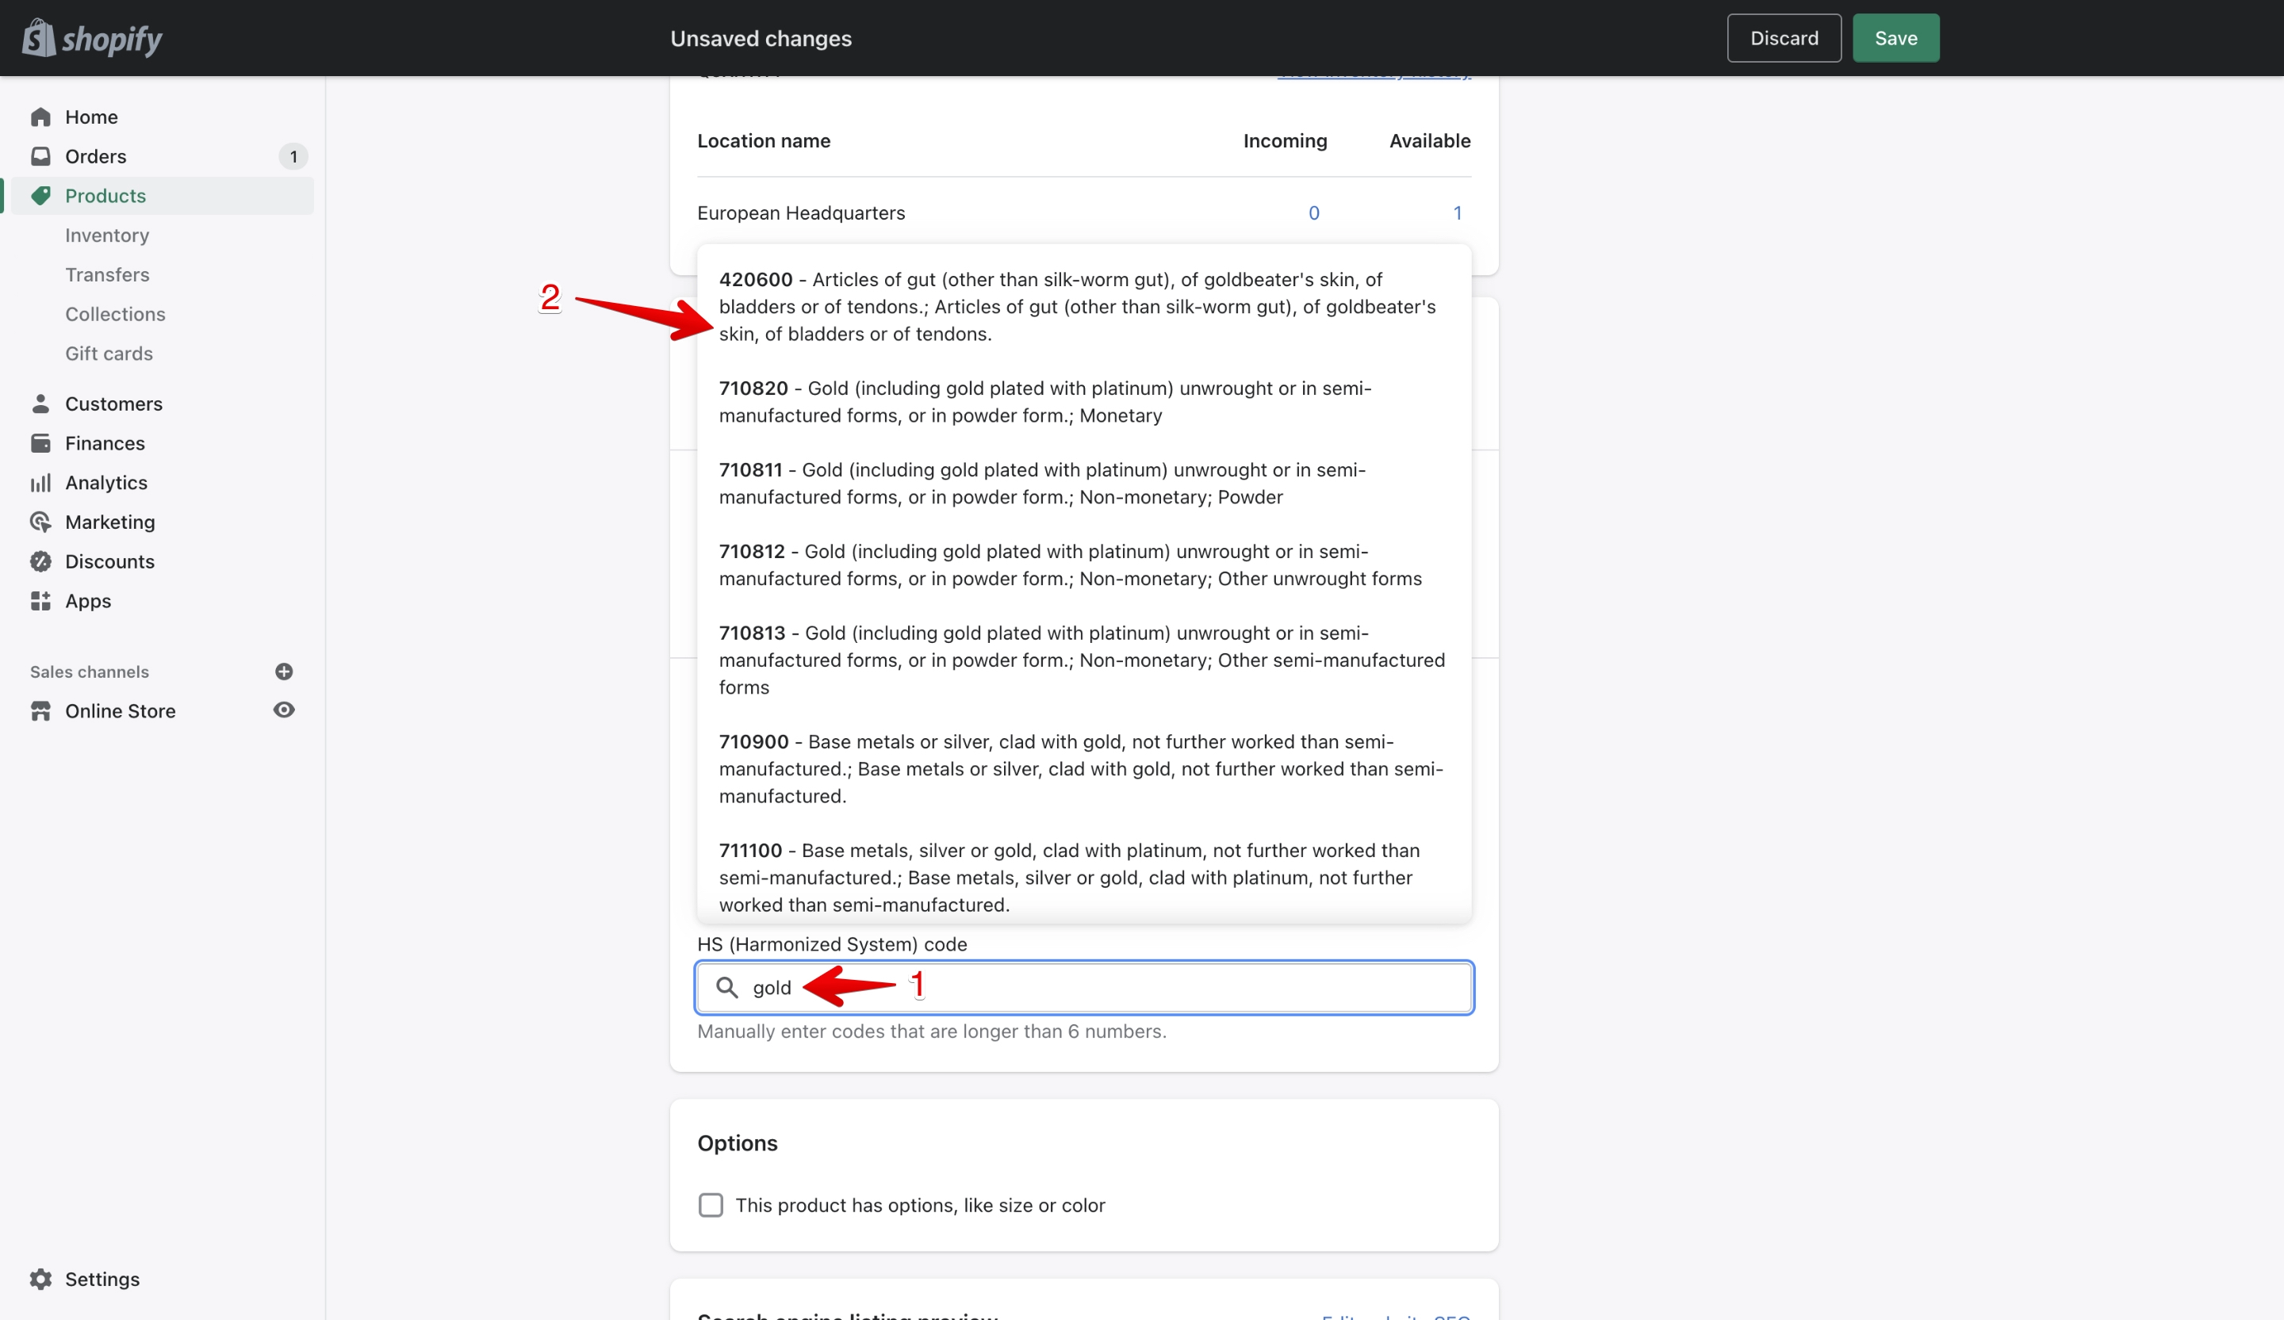The width and height of the screenshot is (2284, 1320).
Task: Select HS code 711100 suggestion
Action: tap(1084, 877)
